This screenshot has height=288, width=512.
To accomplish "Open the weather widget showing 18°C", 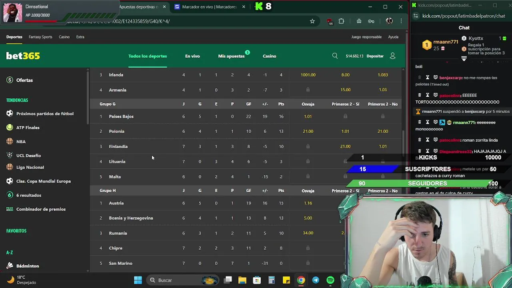I will pyautogui.click(x=22, y=280).
